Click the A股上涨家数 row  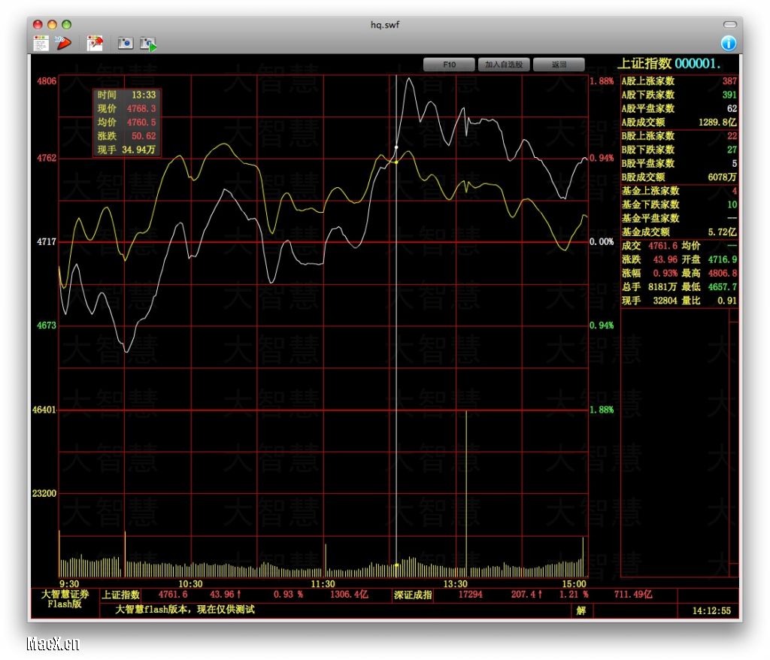click(679, 81)
